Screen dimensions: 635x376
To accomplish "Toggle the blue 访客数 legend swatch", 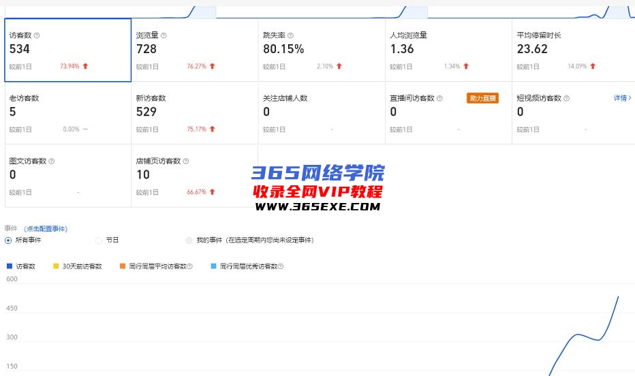I will tap(9, 266).
